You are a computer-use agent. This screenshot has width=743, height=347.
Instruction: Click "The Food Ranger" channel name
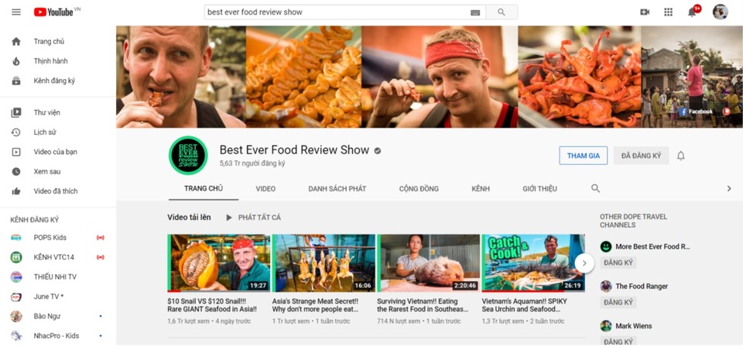pyautogui.click(x=642, y=287)
